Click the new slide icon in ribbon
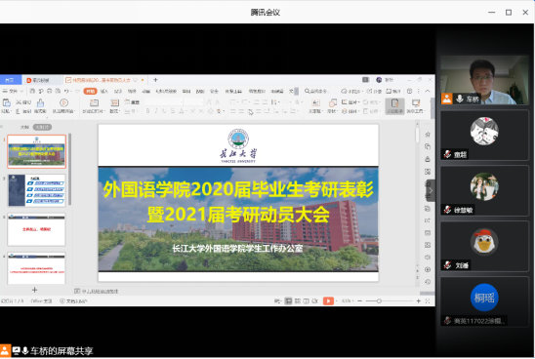Viewport: 535px width, 359px height. point(94,102)
